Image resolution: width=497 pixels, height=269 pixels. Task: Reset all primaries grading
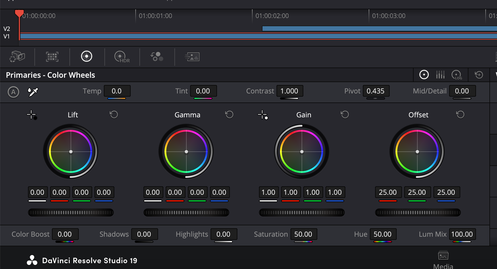[479, 75]
